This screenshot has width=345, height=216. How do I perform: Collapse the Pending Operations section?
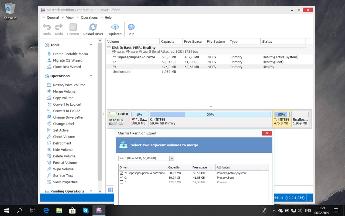click(x=91, y=191)
